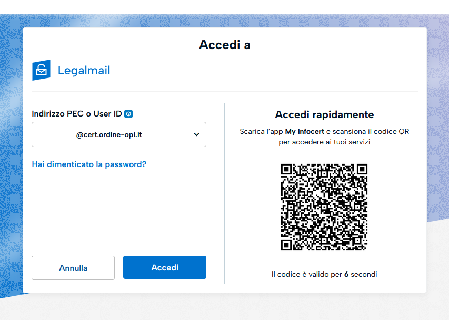Open the Hai dimenticato la password link

coord(89,164)
